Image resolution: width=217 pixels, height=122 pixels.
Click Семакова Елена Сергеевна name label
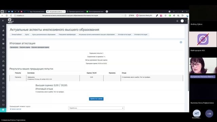pos(13,120)
